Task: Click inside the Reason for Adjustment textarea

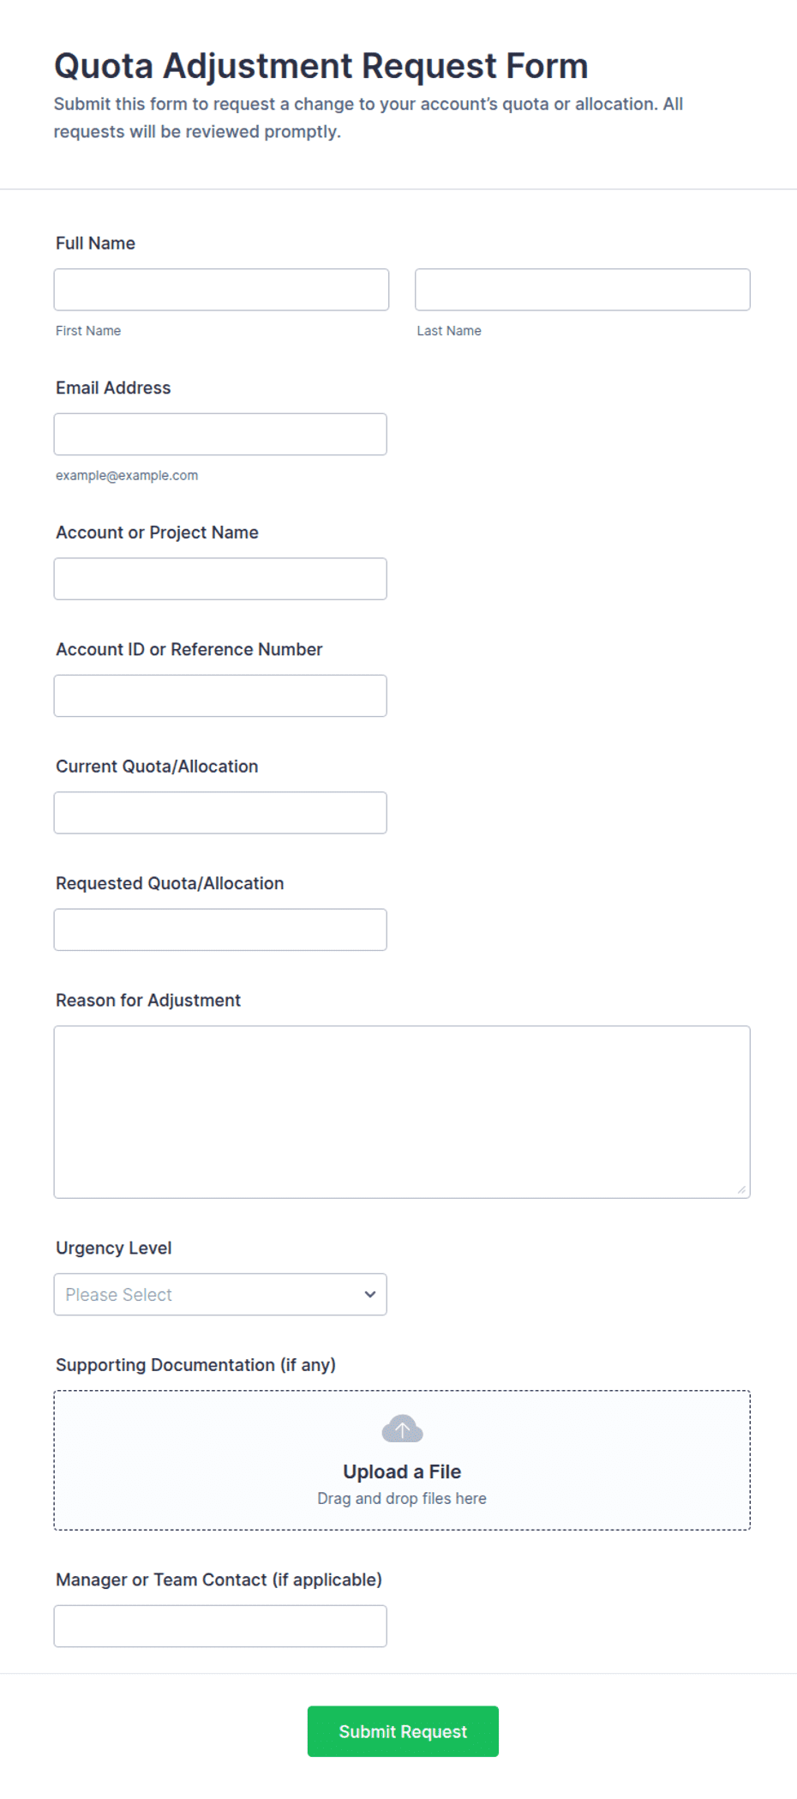Action: click(x=402, y=1111)
